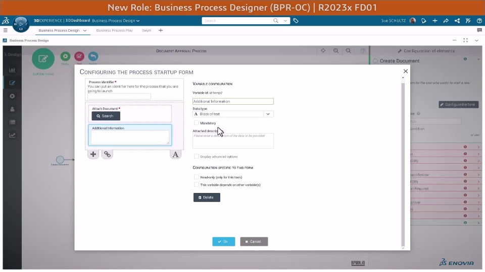Click the canvas toolbar help question icon
This screenshot has height=272, width=485.
point(363,50)
